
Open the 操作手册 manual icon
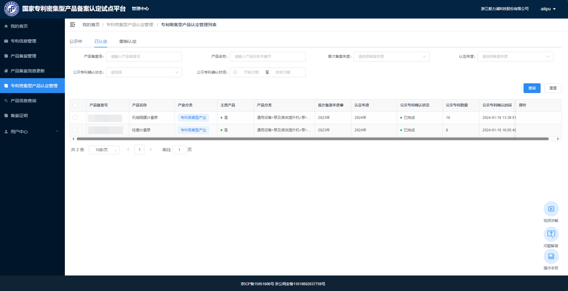[x=551, y=257]
